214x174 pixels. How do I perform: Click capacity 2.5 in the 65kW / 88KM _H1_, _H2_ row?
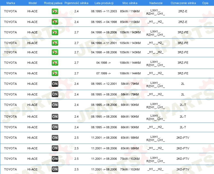[76, 148]
